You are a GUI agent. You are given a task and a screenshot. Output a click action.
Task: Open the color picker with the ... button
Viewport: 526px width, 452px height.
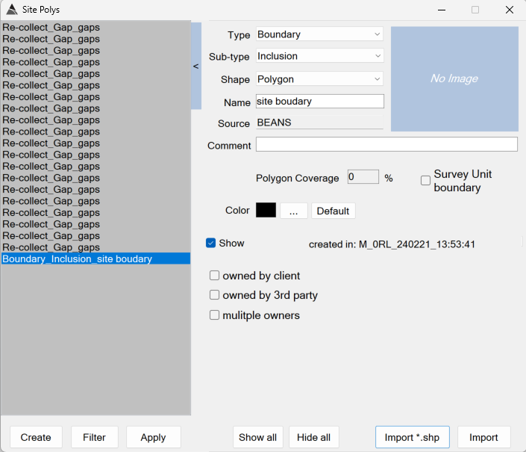[293, 211]
